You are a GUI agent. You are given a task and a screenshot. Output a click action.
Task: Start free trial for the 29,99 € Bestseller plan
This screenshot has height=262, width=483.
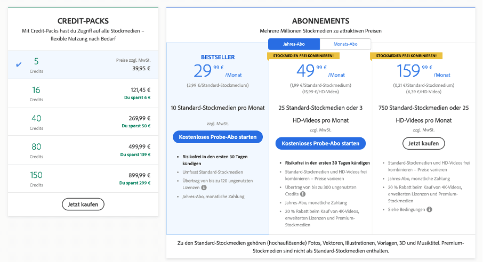coord(218,137)
